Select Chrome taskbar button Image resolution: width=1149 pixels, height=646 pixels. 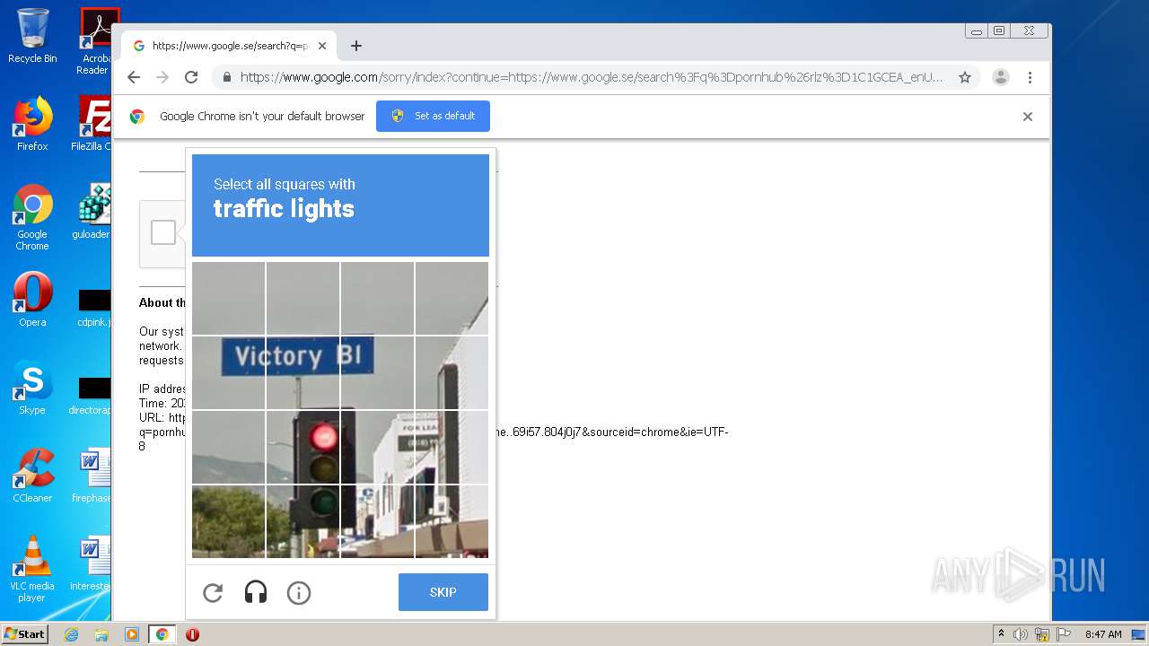[162, 634]
